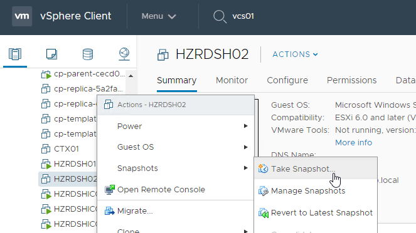Switch to the Monitor tab
Viewport: 416px width, 233px height.
click(x=232, y=80)
